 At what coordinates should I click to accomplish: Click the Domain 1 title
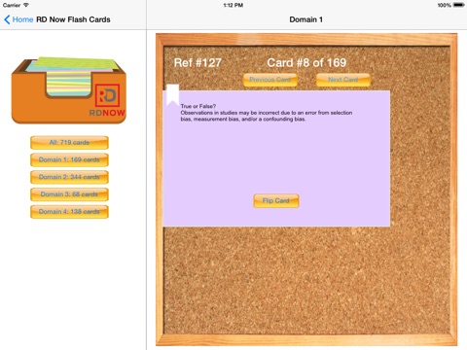[305, 19]
